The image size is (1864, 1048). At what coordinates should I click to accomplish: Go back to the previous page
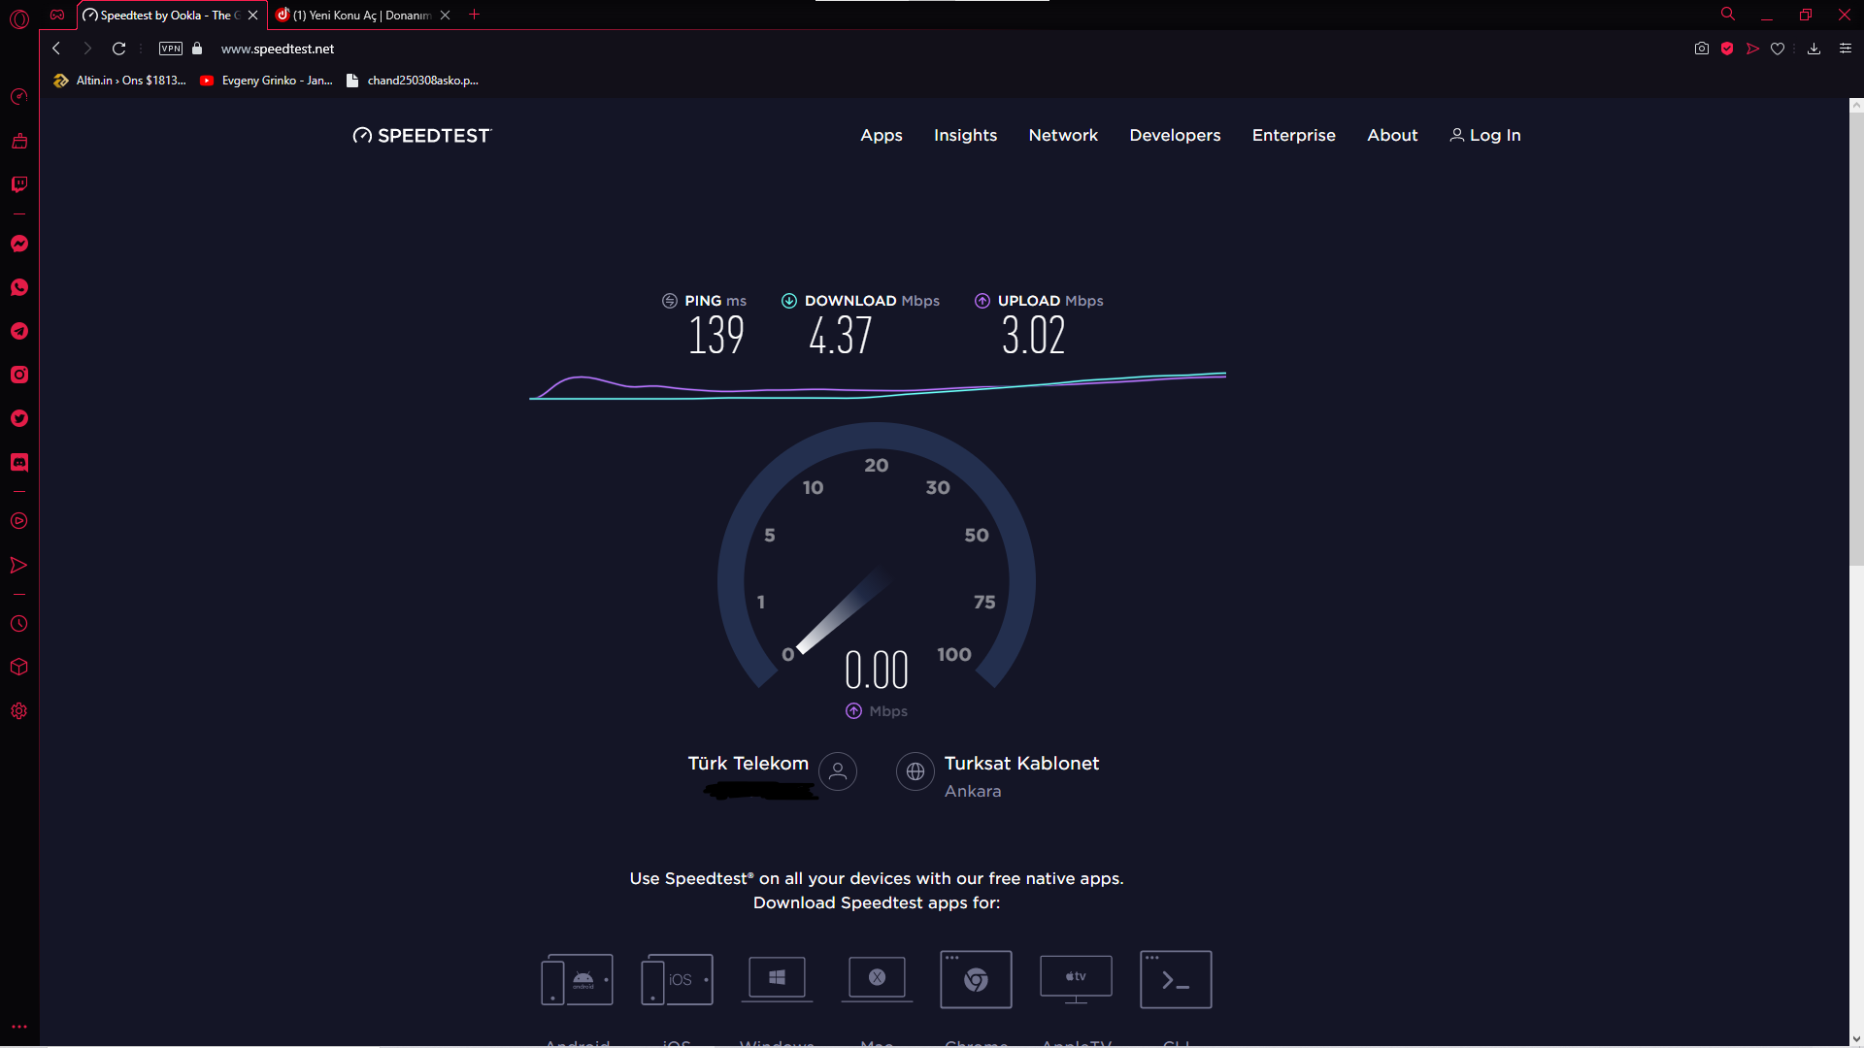point(56,49)
